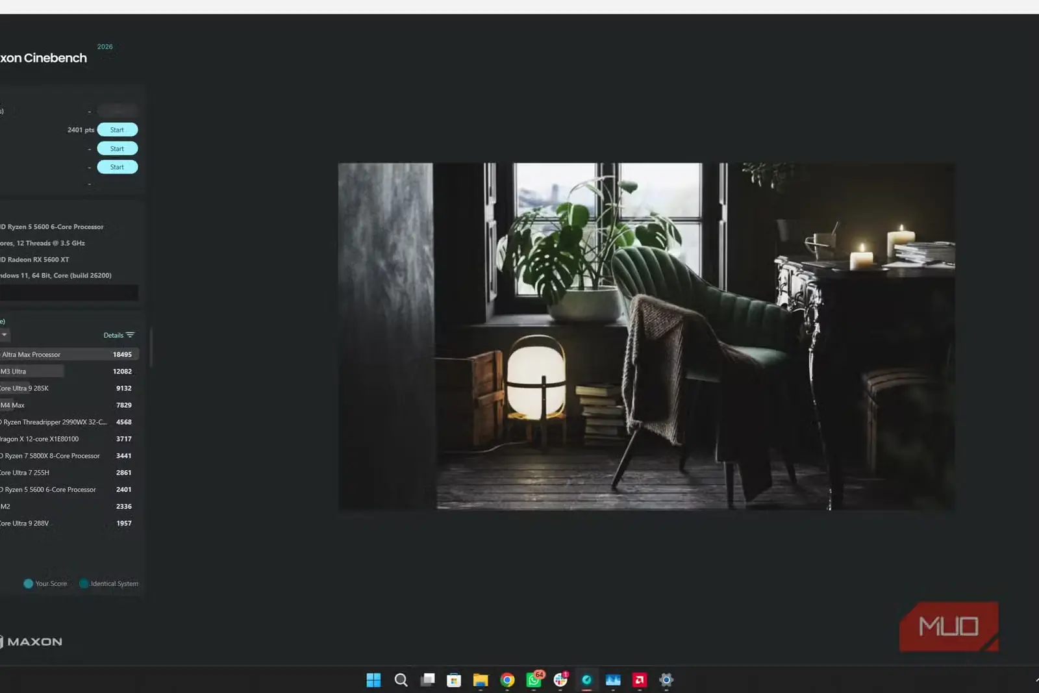Start the benchmark showing 2401 pts
Screen dimensions: 1039x693
(118, 130)
